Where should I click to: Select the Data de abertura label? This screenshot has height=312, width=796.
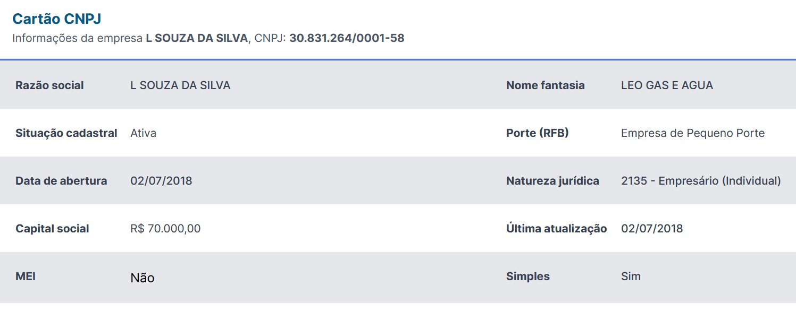click(61, 181)
